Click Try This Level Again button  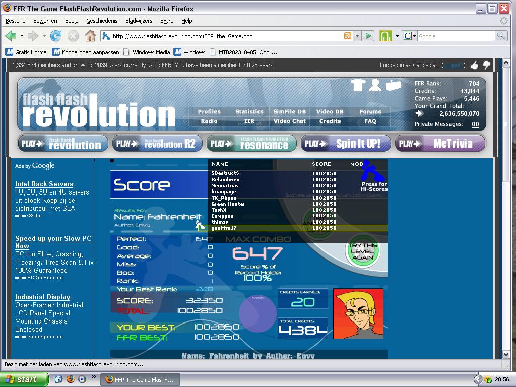(362, 251)
